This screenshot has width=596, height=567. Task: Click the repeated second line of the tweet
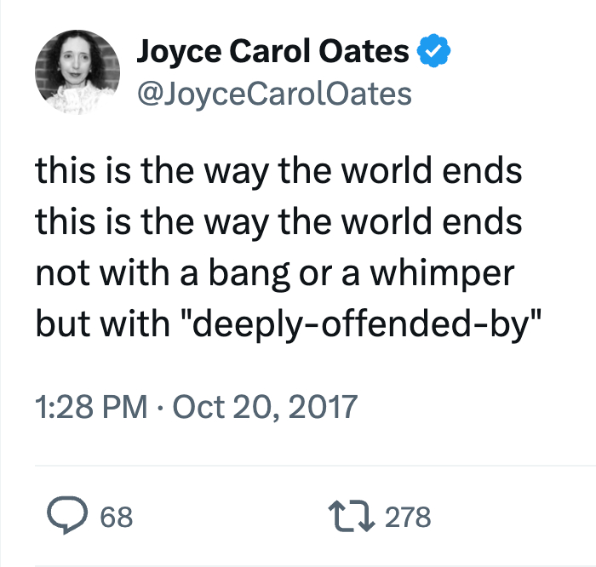click(x=278, y=221)
